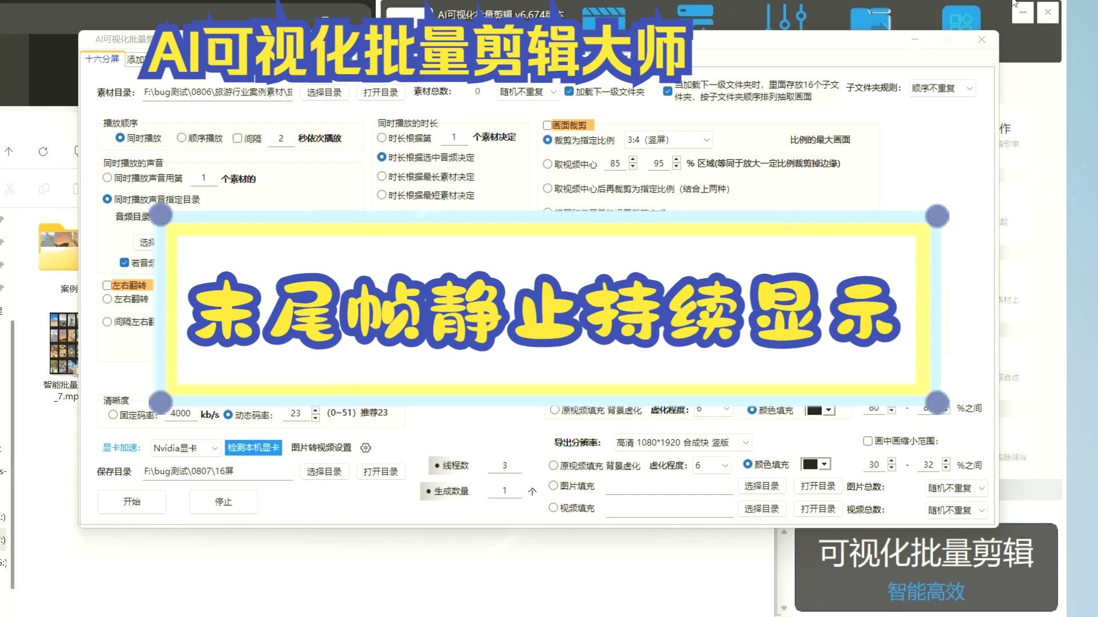This screenshot has width=1098, height=617.
Task: Click the 动态码率 value 23 stepper
Action: (315, 414)
